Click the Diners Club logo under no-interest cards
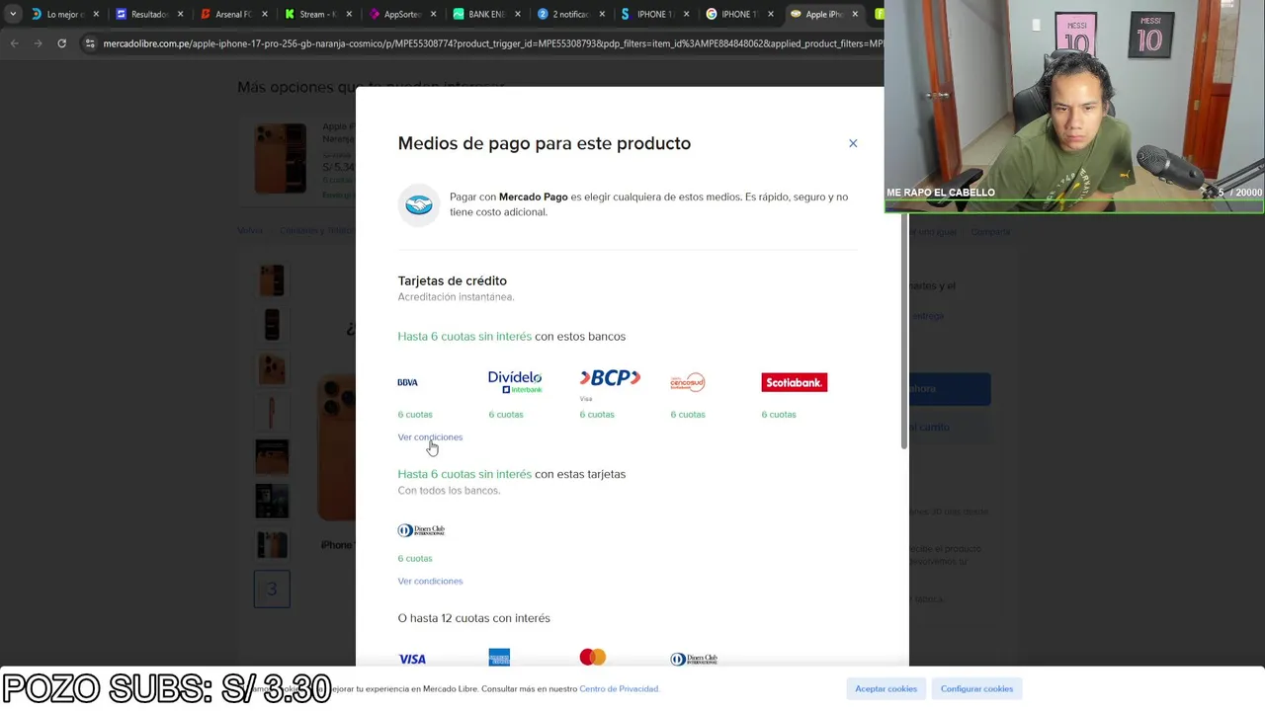The width and height of the screenshot is (1265, 711). click(421, 530)
